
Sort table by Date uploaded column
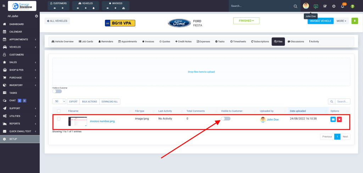308,111
